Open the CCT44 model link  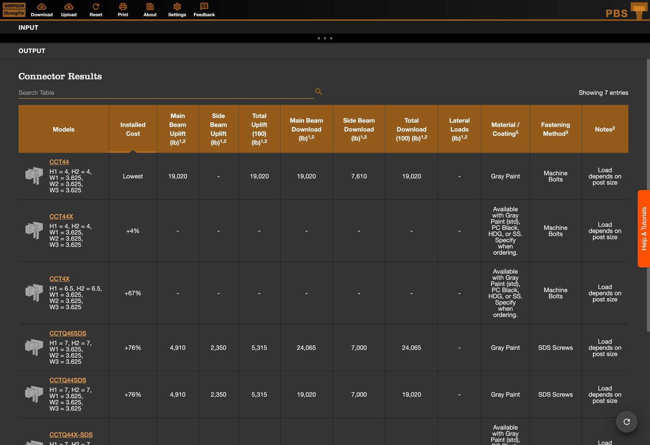coord(59,162)
